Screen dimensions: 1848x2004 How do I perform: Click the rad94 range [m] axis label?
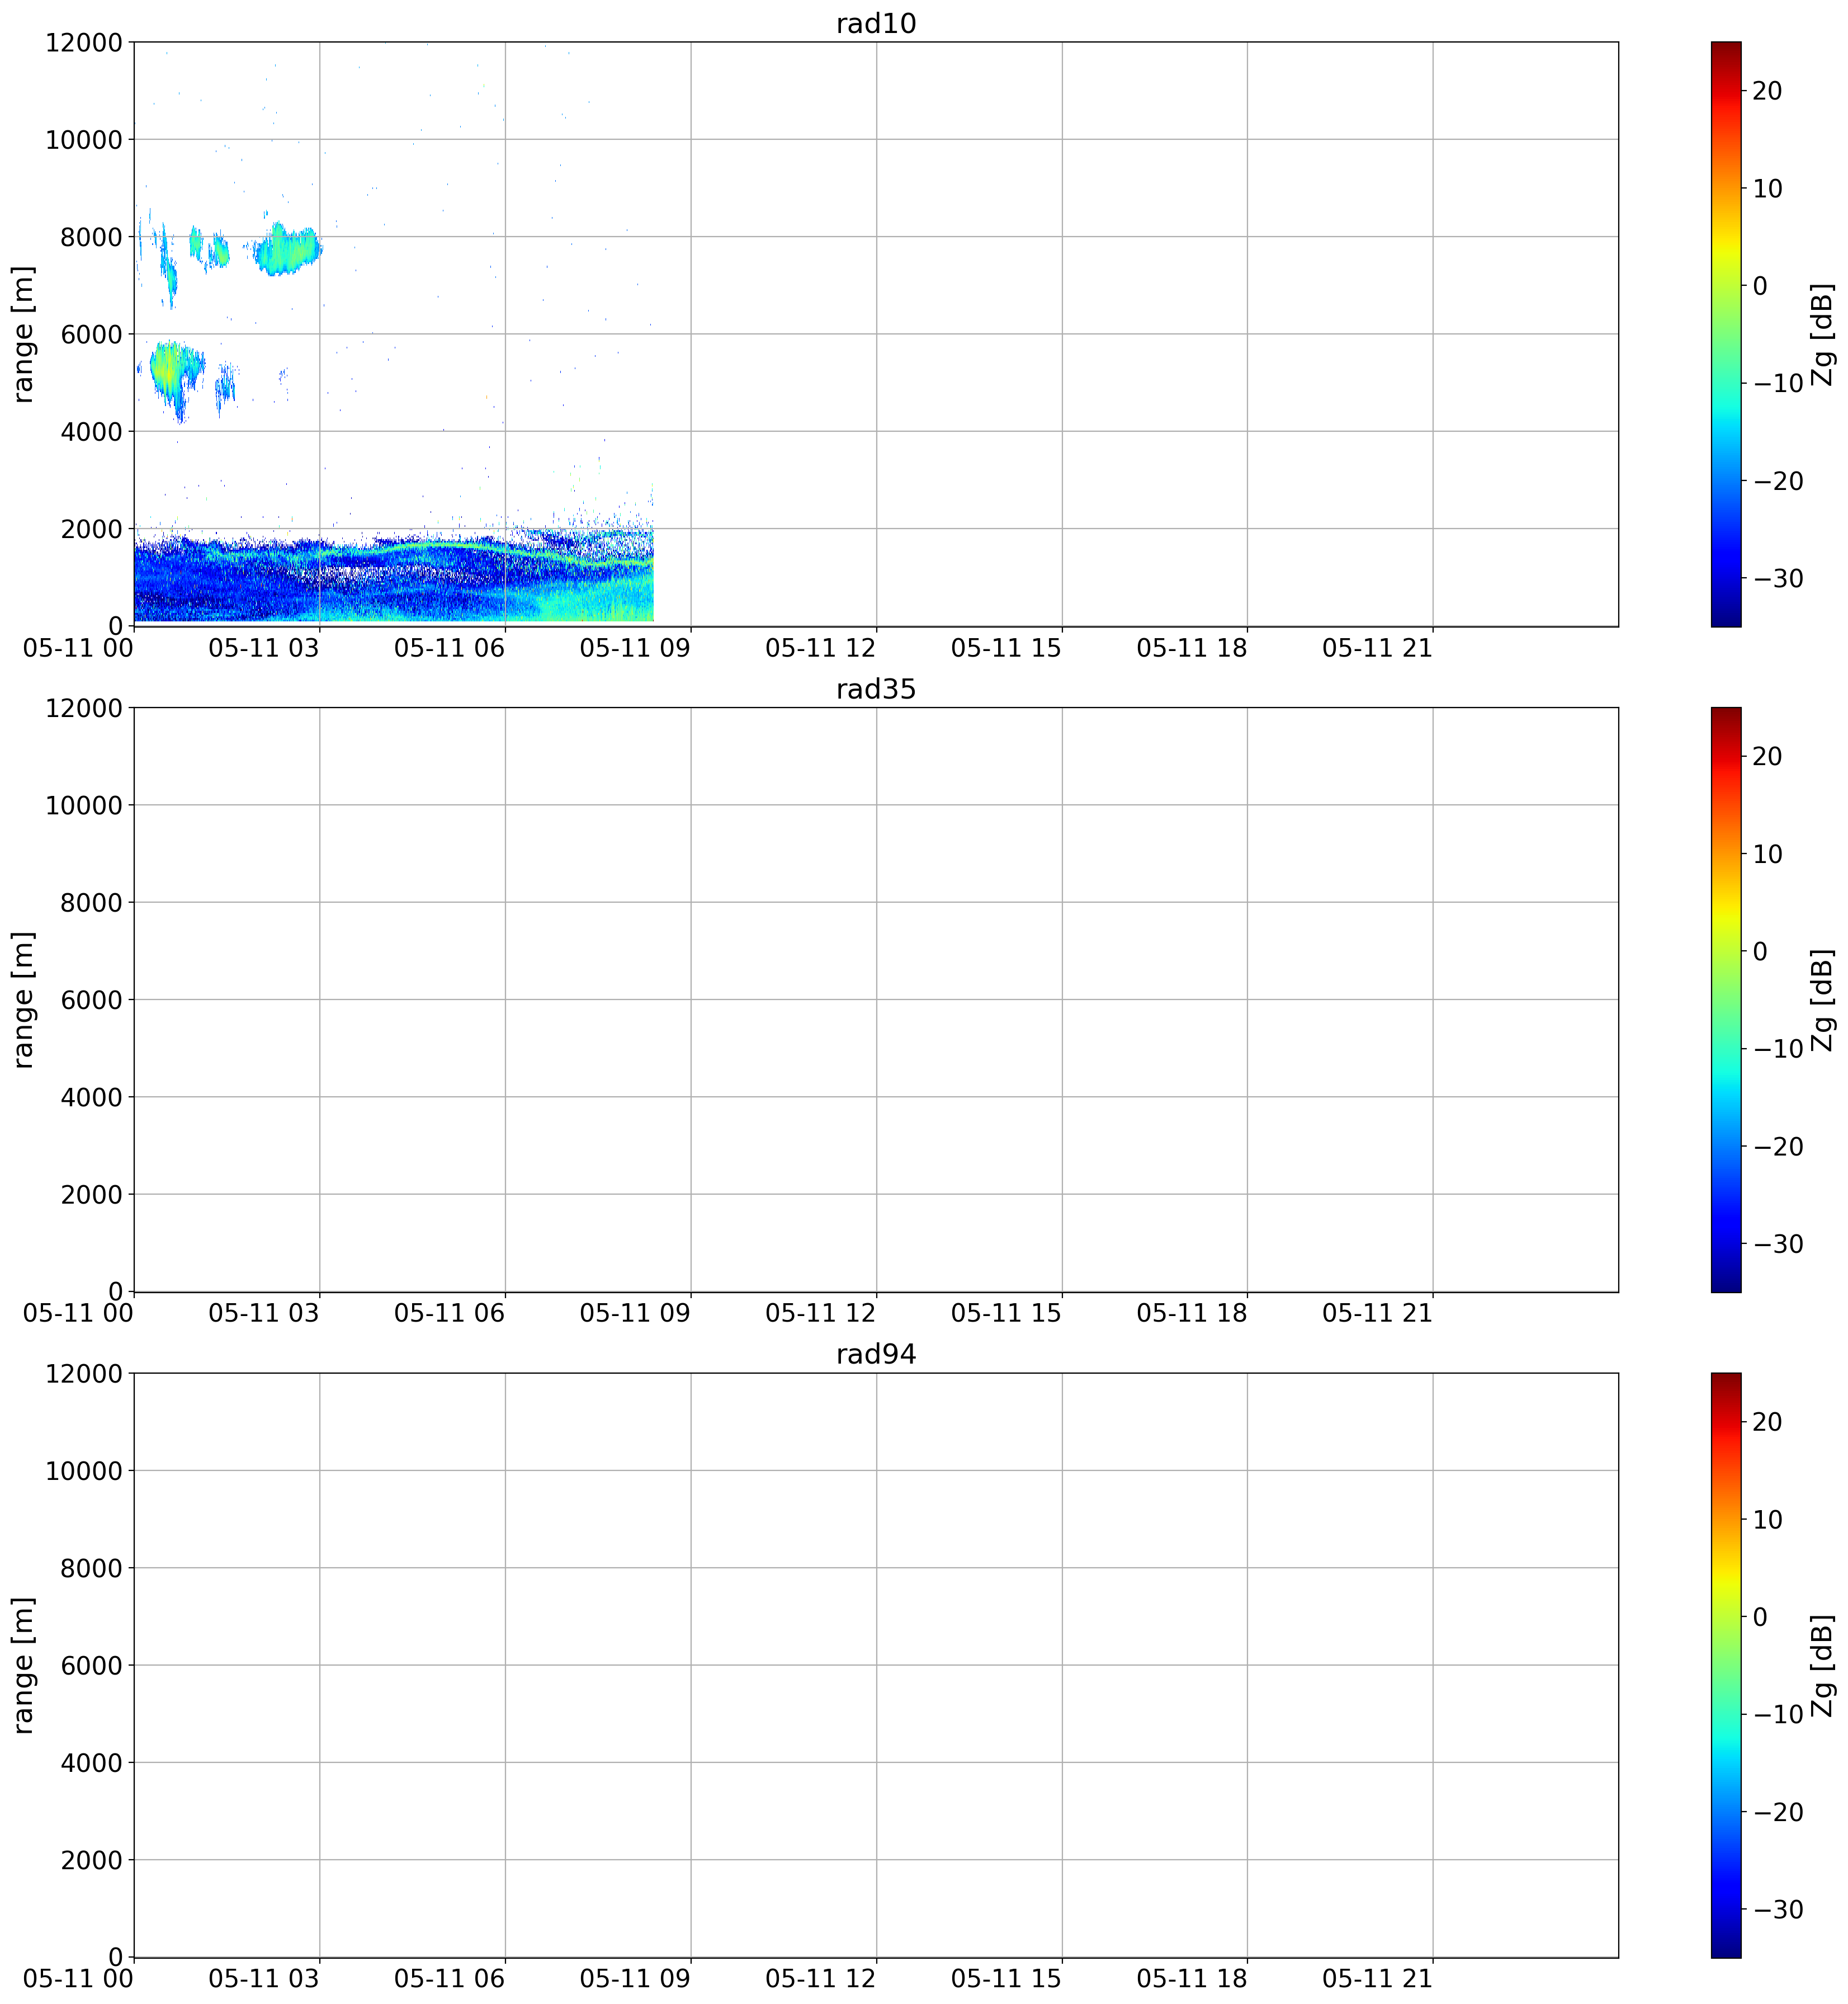[23, 1665]
